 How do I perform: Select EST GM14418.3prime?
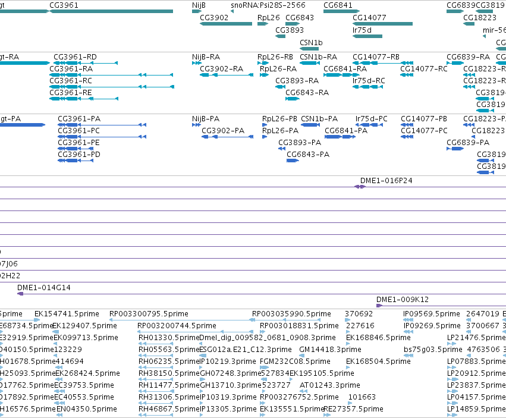tap(330, 350)
